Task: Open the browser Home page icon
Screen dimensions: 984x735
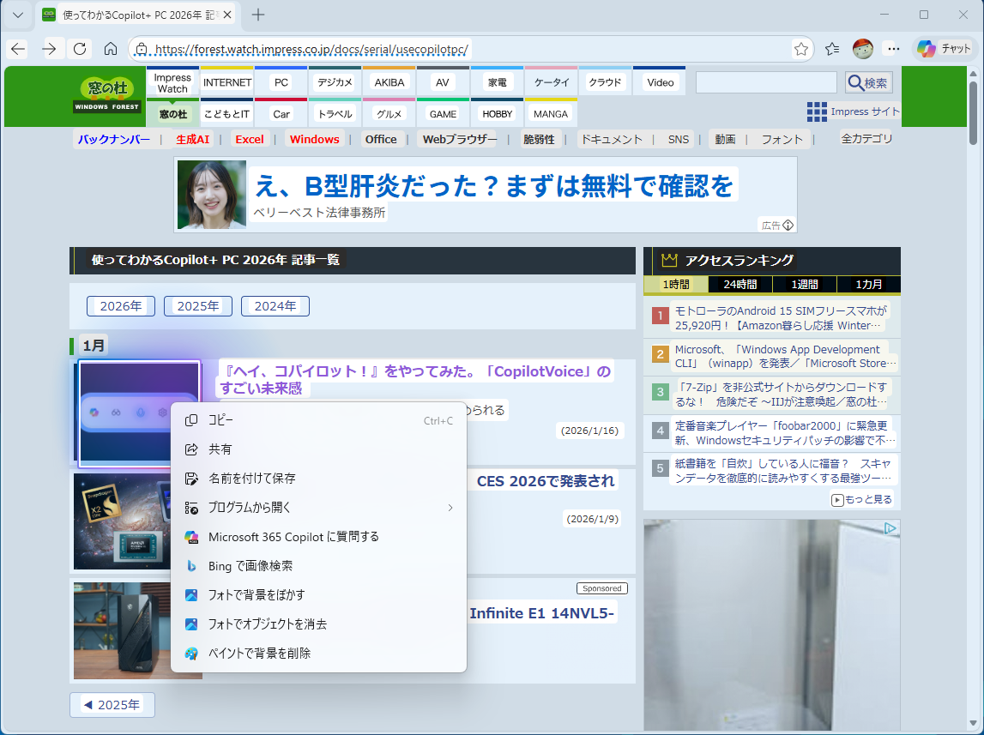Action: tap(111, 49)
